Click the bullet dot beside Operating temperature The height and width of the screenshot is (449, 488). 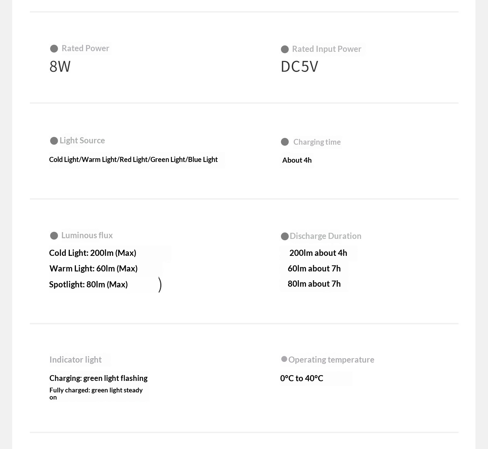[x=284, y=359]
